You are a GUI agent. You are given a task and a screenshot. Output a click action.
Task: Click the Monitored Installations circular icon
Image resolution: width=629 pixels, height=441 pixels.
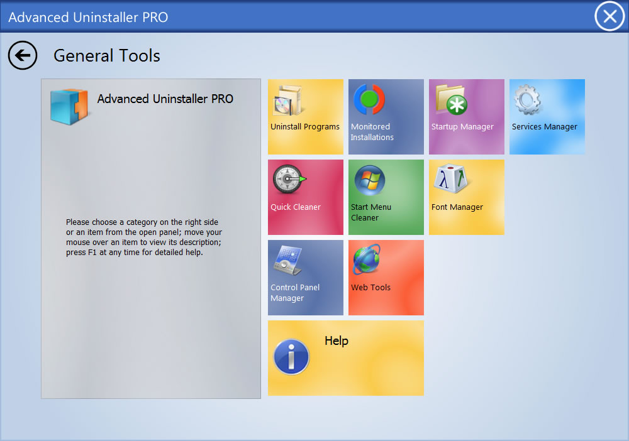(x=369, y=99)
